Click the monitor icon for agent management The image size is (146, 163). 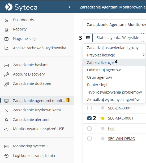[6, 101]
